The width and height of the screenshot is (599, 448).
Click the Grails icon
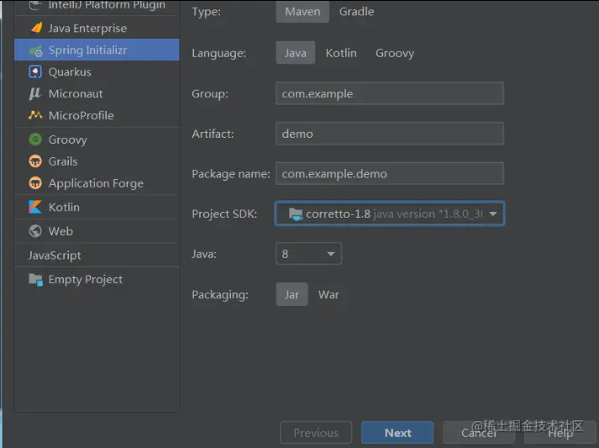coord(35,161)
